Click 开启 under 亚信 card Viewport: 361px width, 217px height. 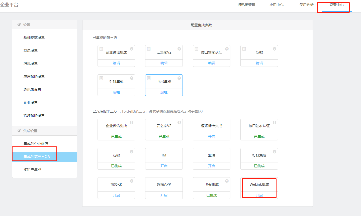212,166
